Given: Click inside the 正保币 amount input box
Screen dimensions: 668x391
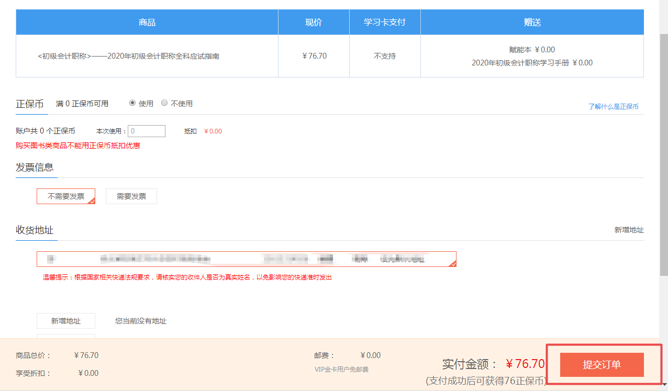Looking at the screenshot, I should 146,131.
